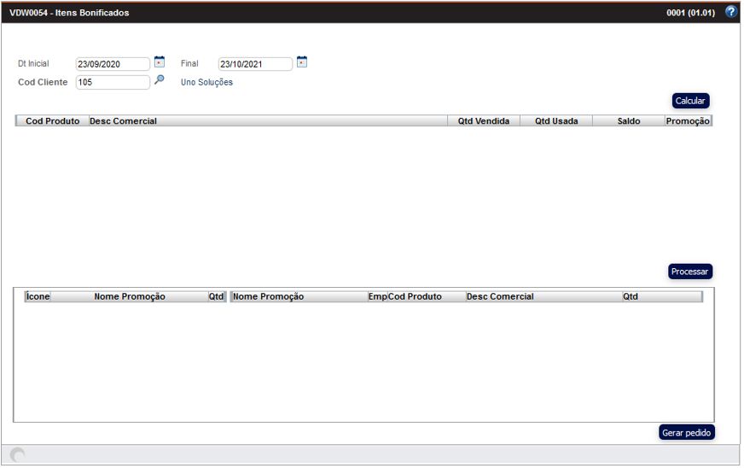Click the Promoção column header in top grid
744x468 pixels.
(688, 121)
